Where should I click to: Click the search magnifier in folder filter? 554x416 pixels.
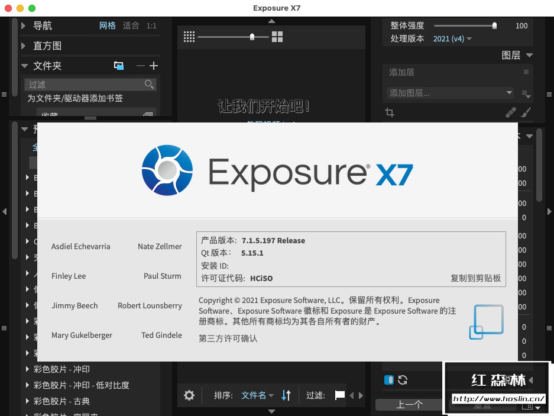click(149, 84)
